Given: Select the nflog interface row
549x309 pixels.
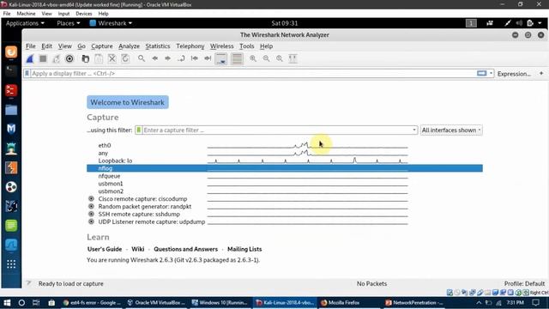Looking at the screenshot, I should point(285,168).
